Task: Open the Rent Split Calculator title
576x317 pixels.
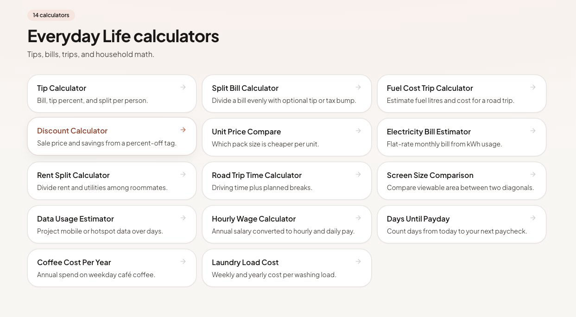Action: coord(73,175)
